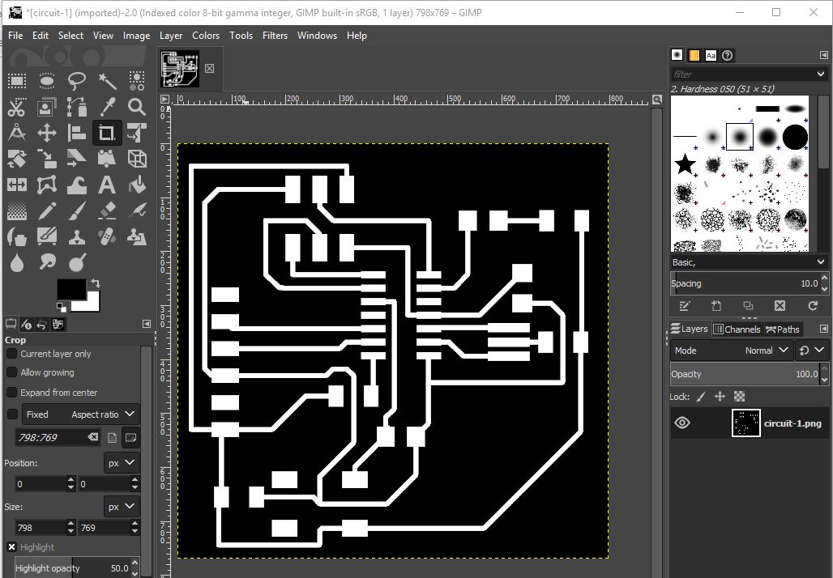Open the Colors menu
This screenshot has height=578, width=833.
206,36
